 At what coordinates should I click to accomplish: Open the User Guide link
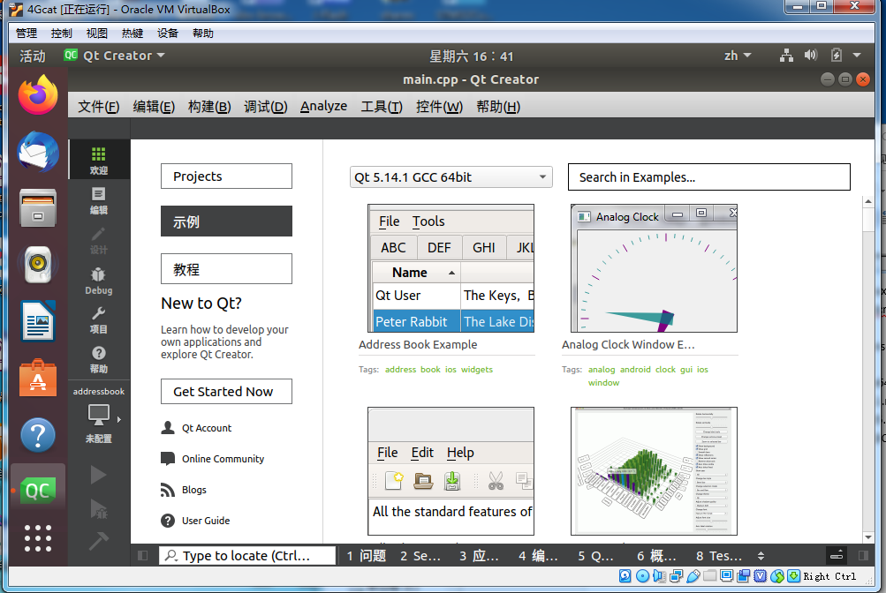(x=195, y=521)
